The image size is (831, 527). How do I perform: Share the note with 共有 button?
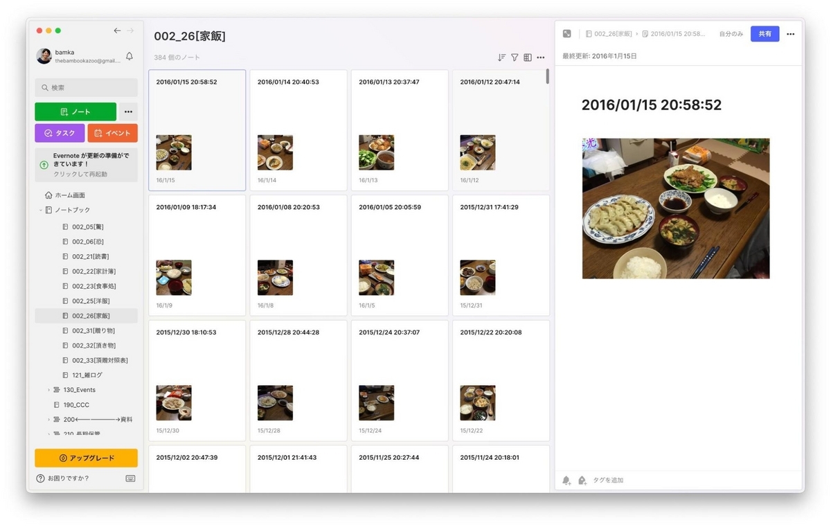pyautogui.click(x=765, y=33)
